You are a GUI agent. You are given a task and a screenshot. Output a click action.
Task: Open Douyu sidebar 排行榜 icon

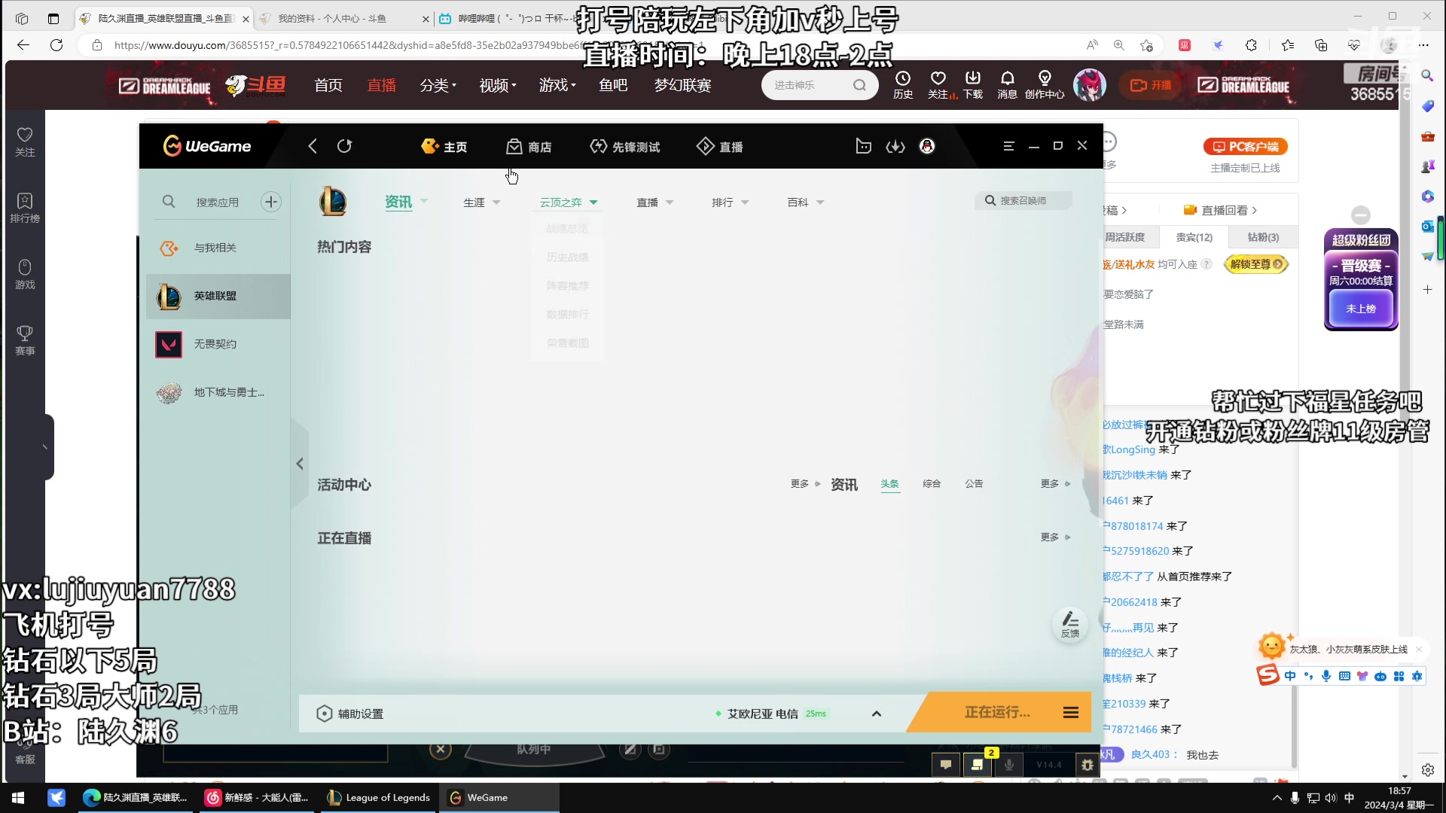(25, 207)
